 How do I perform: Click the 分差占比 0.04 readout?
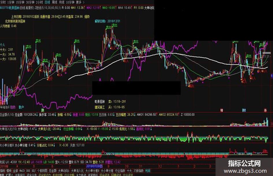pyautogui.click(x=45, y=145)
